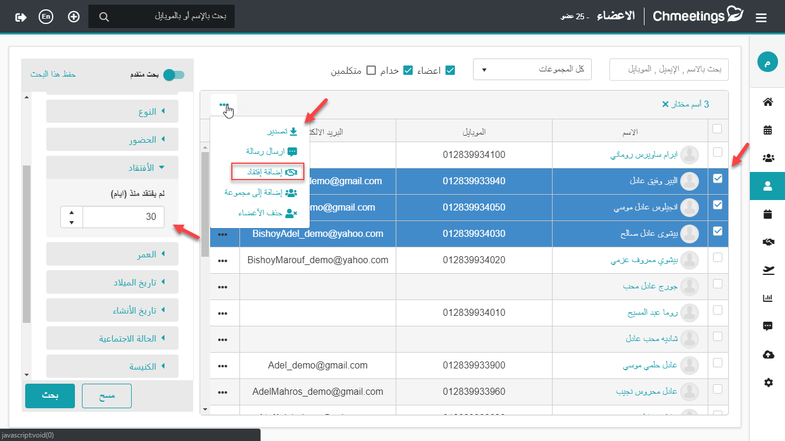The height and width of the screenshot is (441, 785).
Task: Open row options dots for BishoyMarouf_demo row
Action: click(222, 260)
